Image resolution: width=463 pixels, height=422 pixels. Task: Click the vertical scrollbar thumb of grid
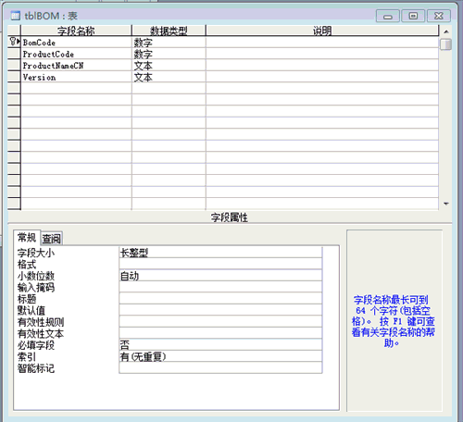446,43
